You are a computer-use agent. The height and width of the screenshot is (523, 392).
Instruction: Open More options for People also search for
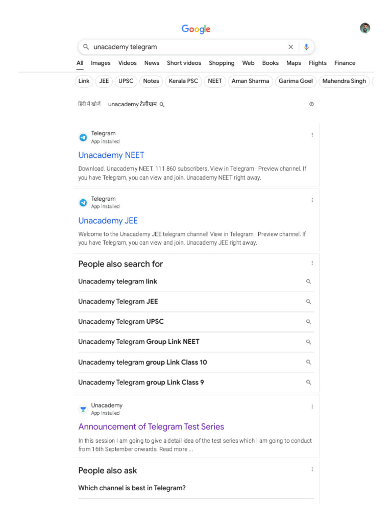tap(312, 263)
